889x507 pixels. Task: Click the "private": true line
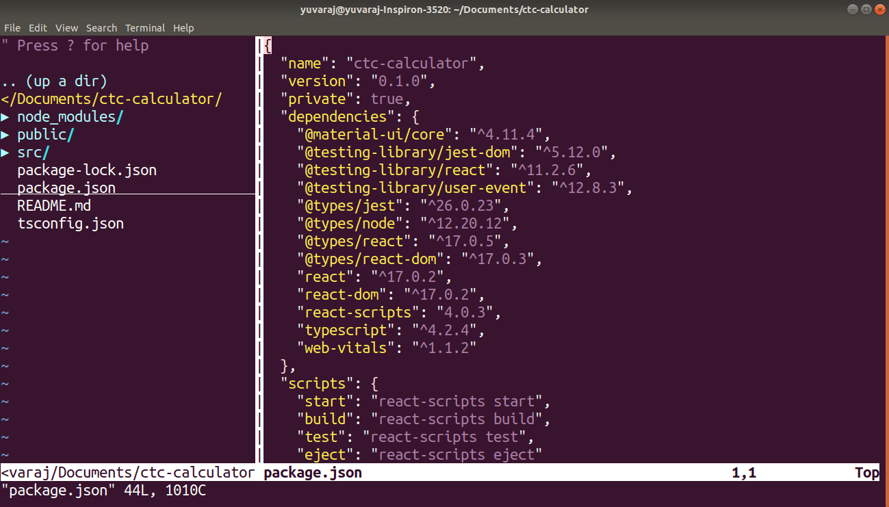346,99
